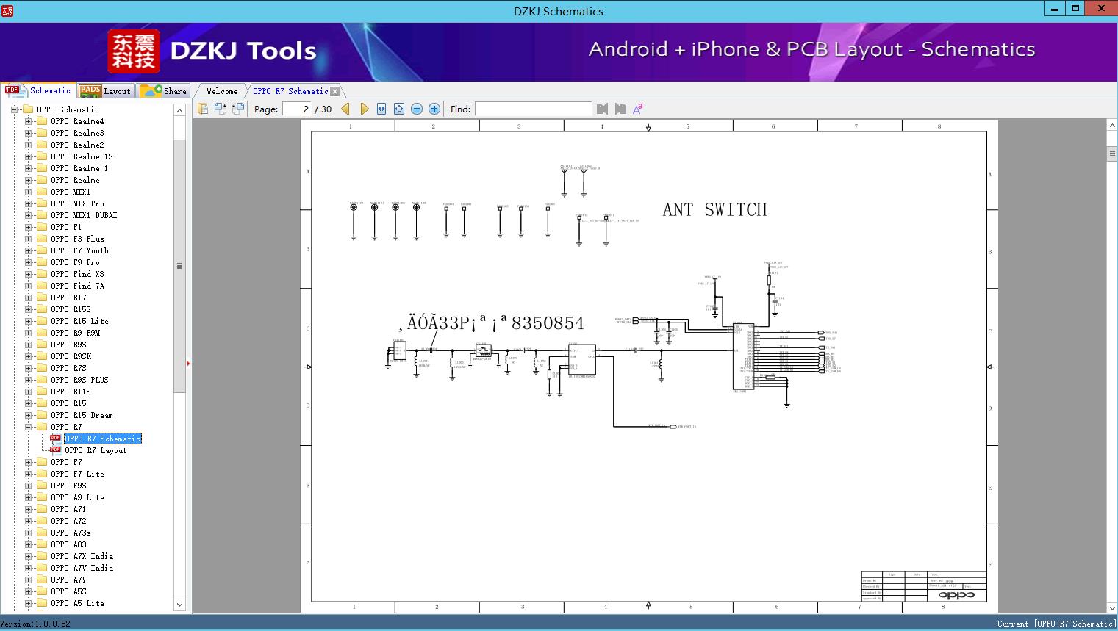
Task: Open the Share tab
Action: coord(164,90)
